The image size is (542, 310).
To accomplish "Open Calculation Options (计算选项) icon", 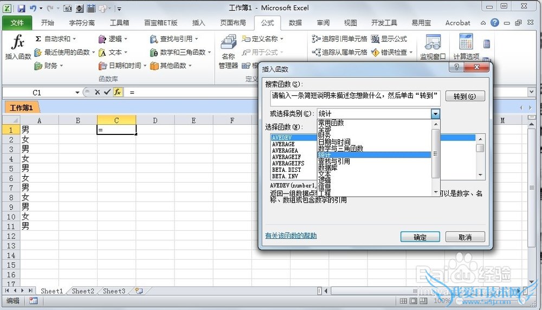I will pos(466,42).
